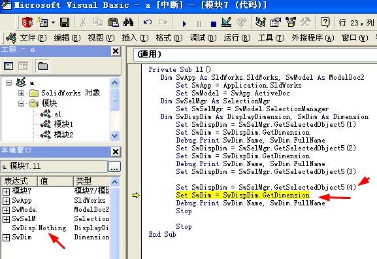Close the 工程 project panel
377x259 pixels.
[116, 51]
